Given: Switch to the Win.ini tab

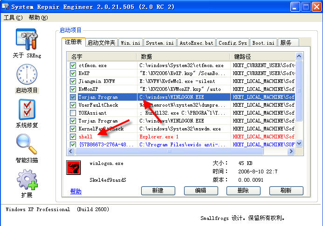Looking at the screenshot, I should click(x=131, y=43).
